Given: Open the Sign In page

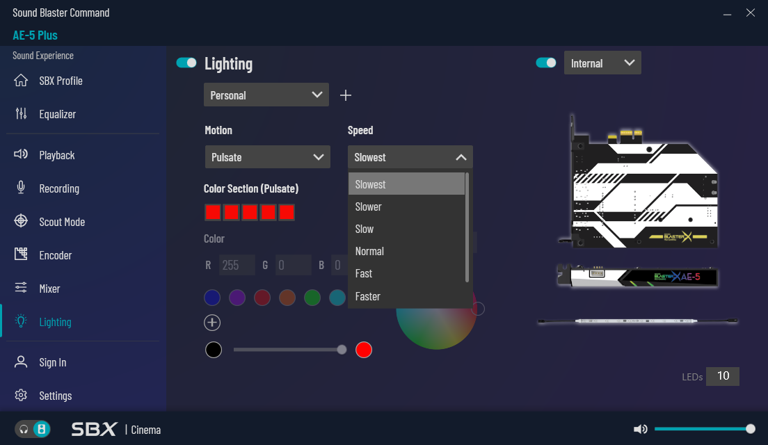Looking at the screenshot, I should click(x=53, y=362).
